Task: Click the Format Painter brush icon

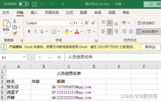Action: [15, 33]
